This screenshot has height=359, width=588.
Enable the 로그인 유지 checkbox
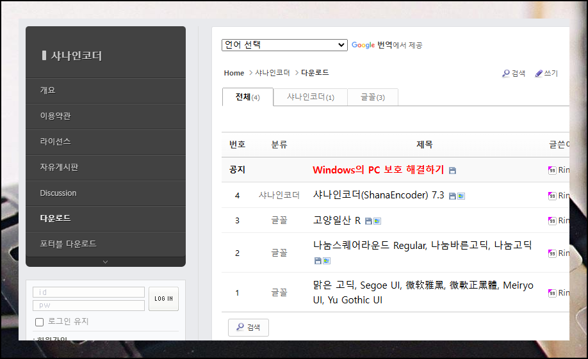point(39,323)
